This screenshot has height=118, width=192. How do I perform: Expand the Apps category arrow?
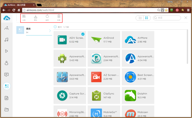click(50, 31)
